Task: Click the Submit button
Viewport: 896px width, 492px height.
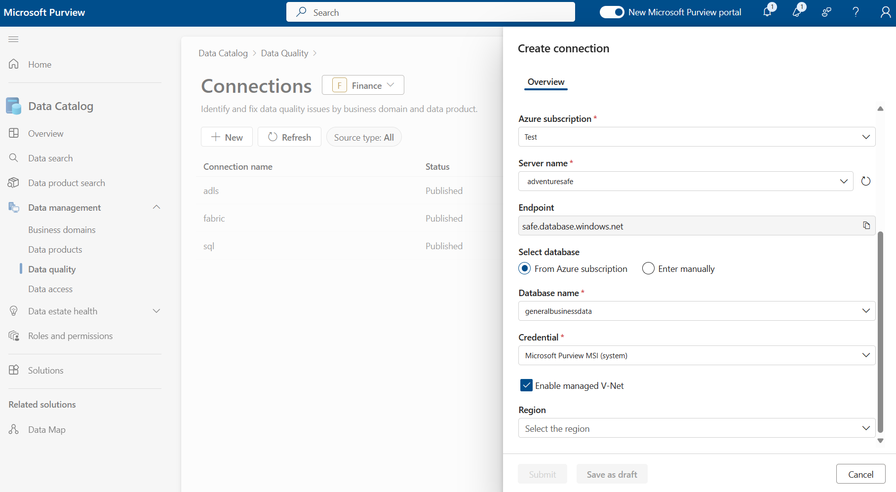Action: click(x=542, y=474)
